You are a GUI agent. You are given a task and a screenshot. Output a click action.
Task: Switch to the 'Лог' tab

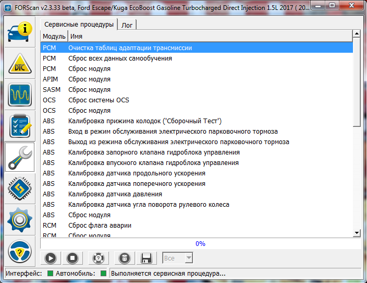[x=127, y=25]
